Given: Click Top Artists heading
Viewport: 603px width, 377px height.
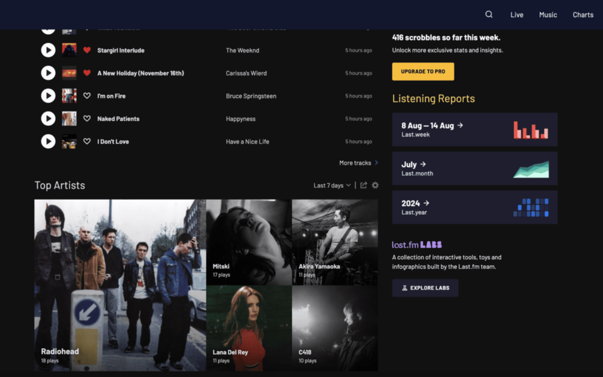Looking at the screenshot, I should (60, 185).
